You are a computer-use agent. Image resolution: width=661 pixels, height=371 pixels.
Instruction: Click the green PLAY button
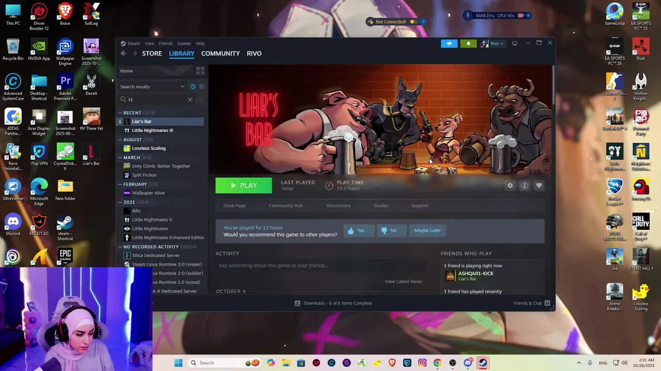(x=244, y=185)
